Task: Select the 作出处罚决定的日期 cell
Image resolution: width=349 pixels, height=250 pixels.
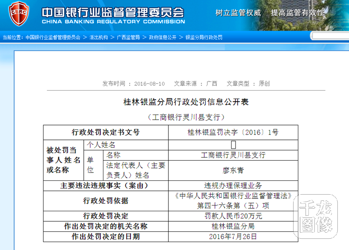Action: tap(106, 236)
